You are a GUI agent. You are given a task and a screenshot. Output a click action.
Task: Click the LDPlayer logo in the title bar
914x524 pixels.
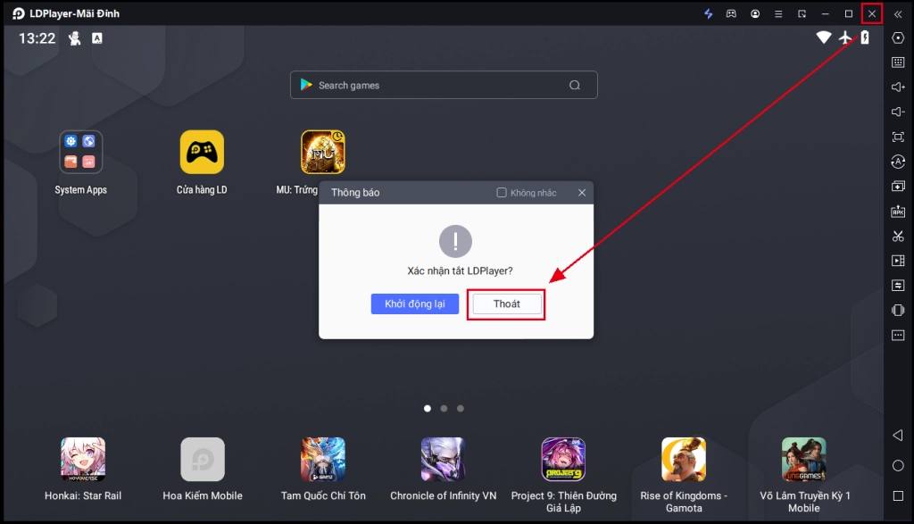coord(19,13)
